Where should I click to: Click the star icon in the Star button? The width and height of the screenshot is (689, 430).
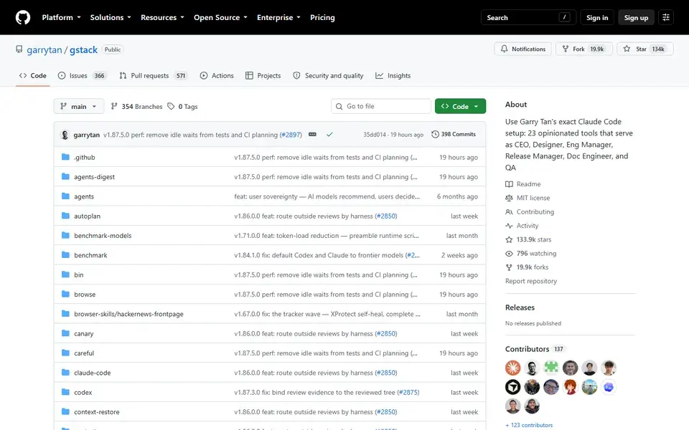click(x=627, y=49)
